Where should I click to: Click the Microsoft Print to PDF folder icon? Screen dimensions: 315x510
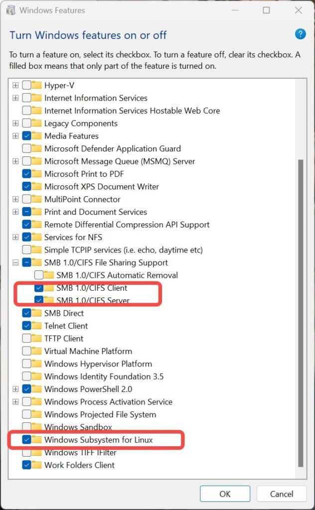coord(37,174)
